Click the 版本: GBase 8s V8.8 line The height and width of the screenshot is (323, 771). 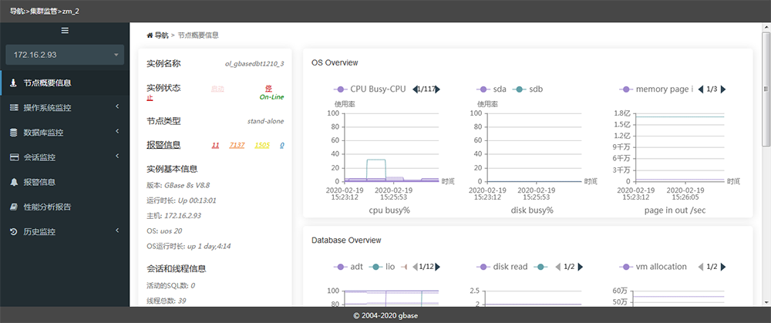(x=179, y=185)
